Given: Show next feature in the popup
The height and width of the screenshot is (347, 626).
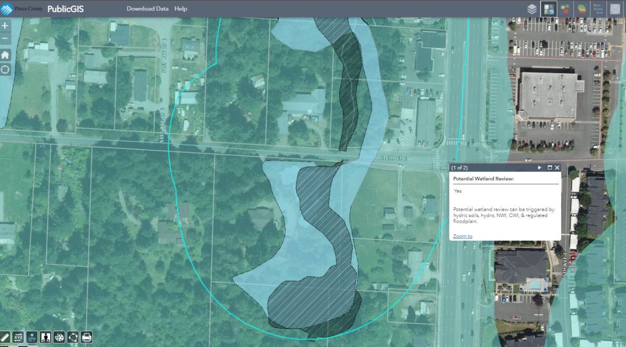Looking at the screenshot, I should click(x=540, y=167).
